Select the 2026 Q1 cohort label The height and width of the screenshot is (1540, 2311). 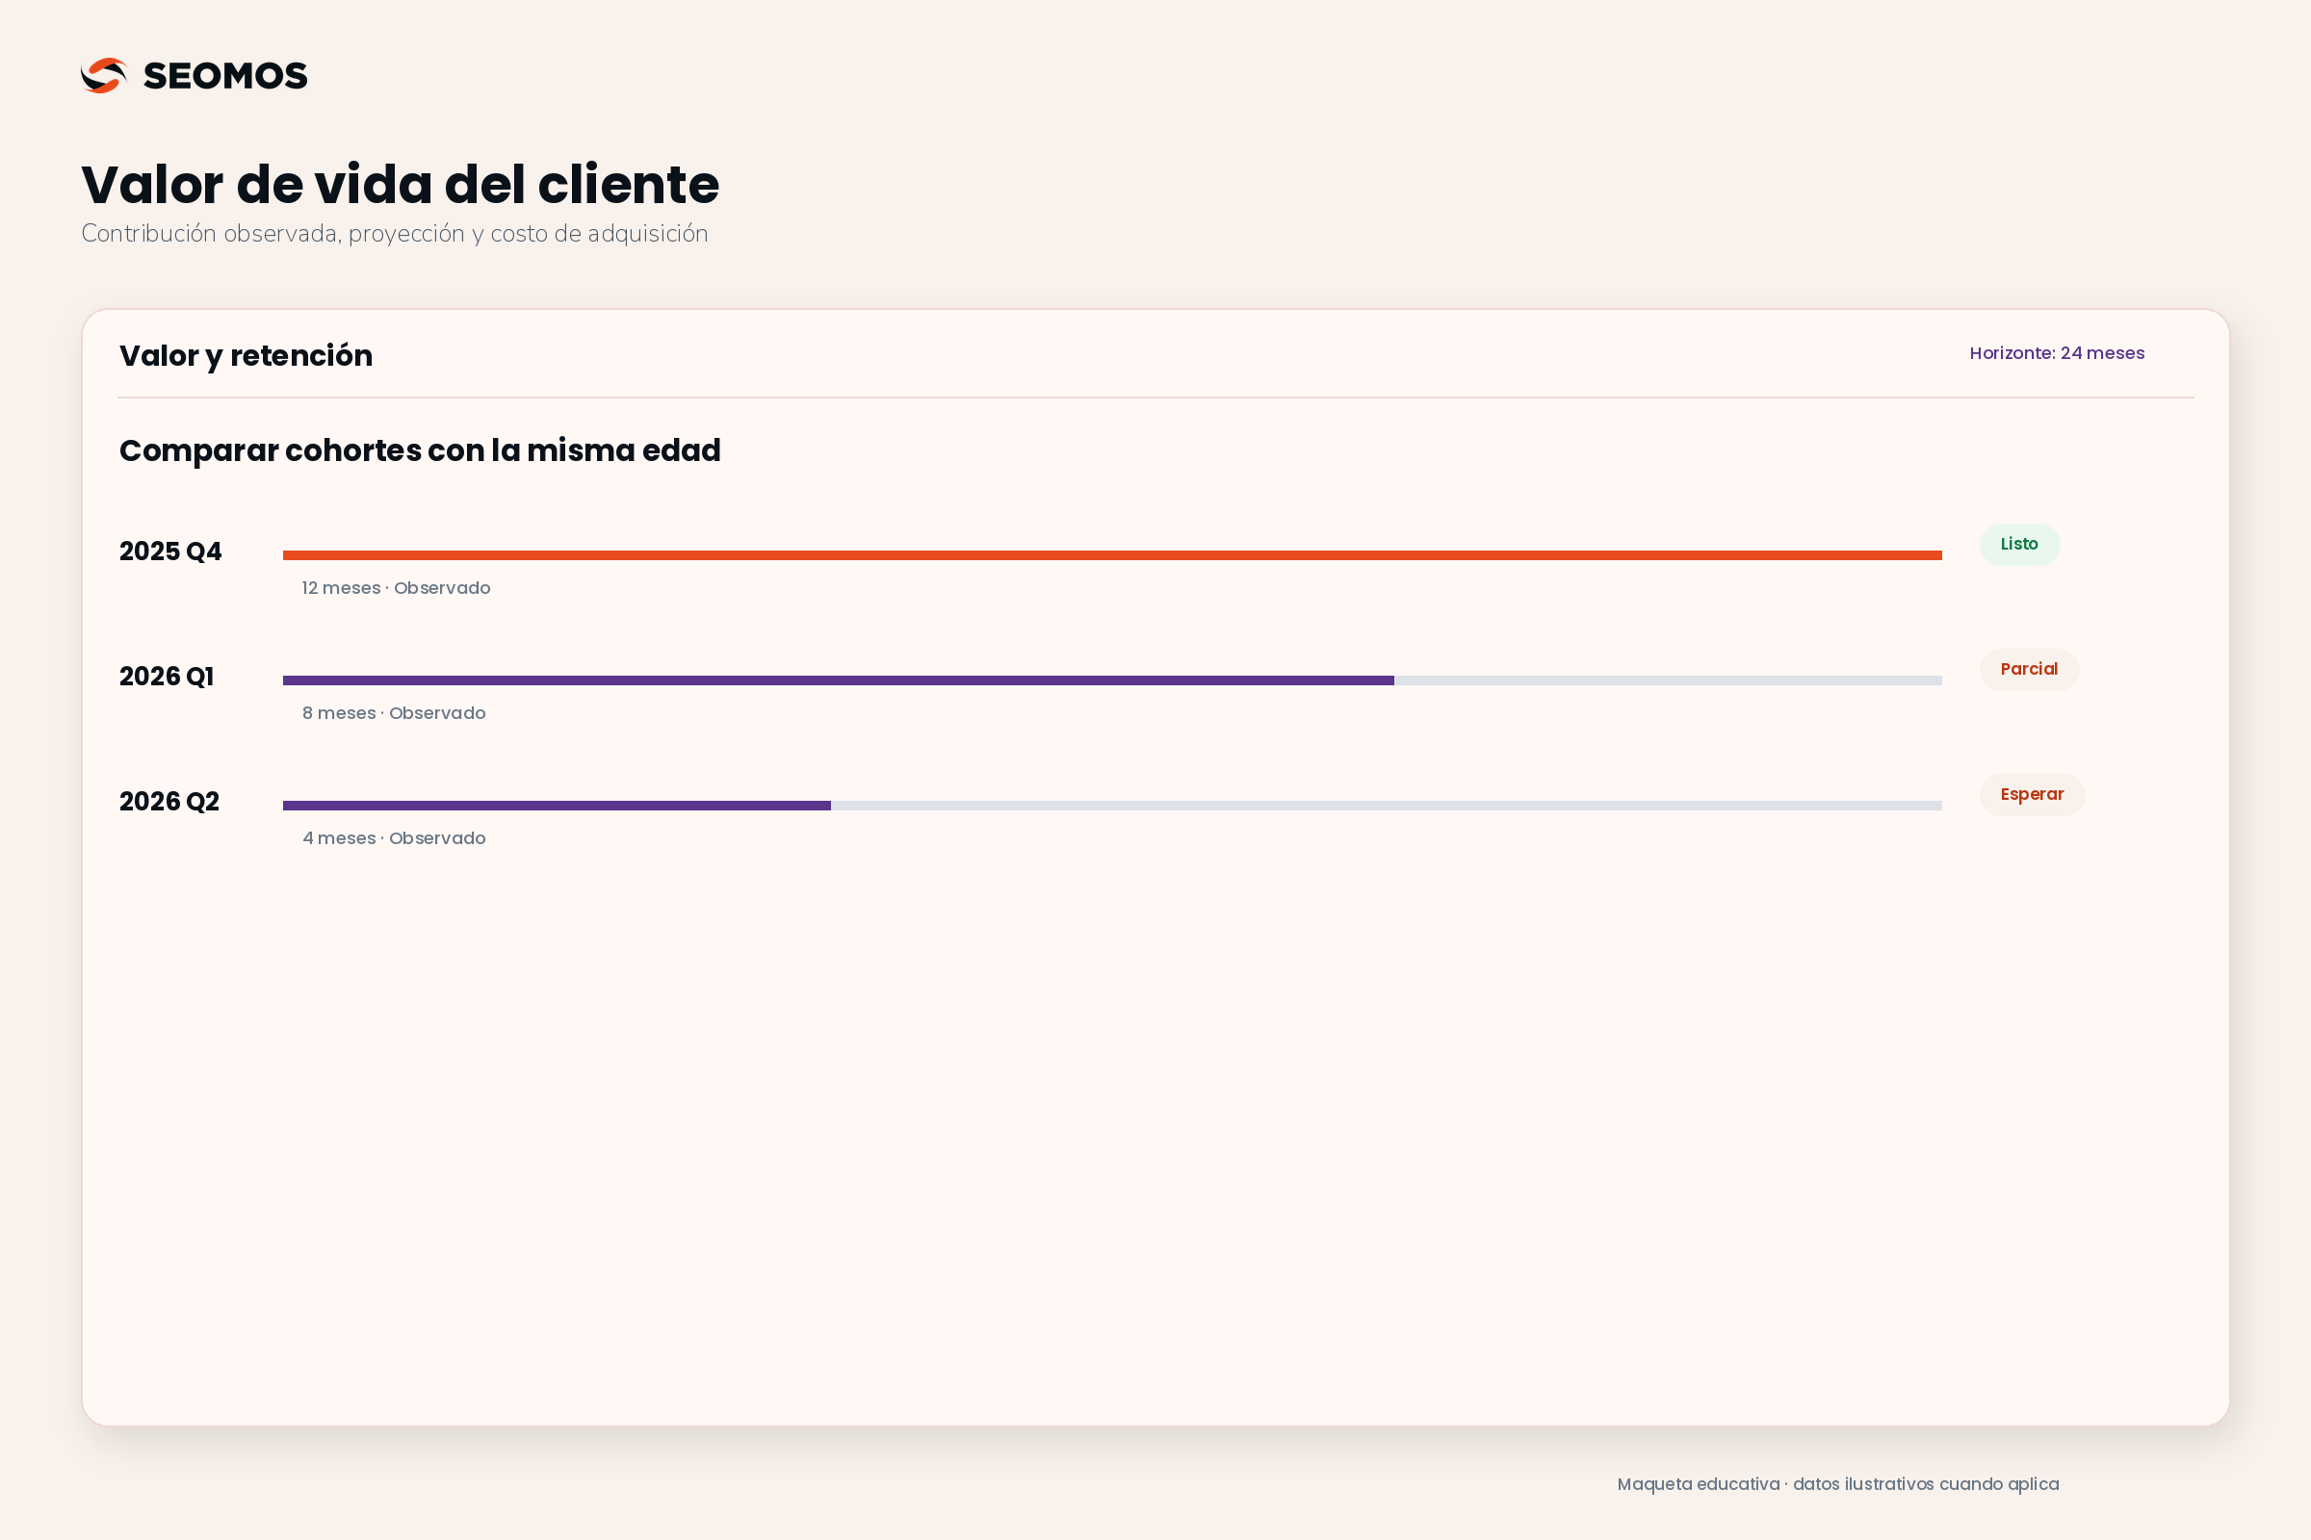coord(166,677)
